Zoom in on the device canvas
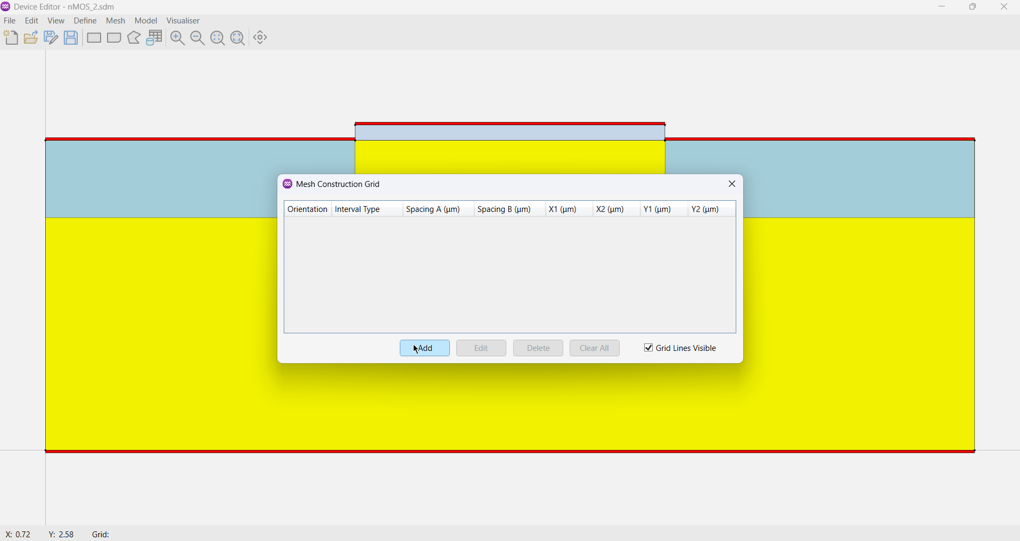 pyautogui.click(x=178, y=38)
